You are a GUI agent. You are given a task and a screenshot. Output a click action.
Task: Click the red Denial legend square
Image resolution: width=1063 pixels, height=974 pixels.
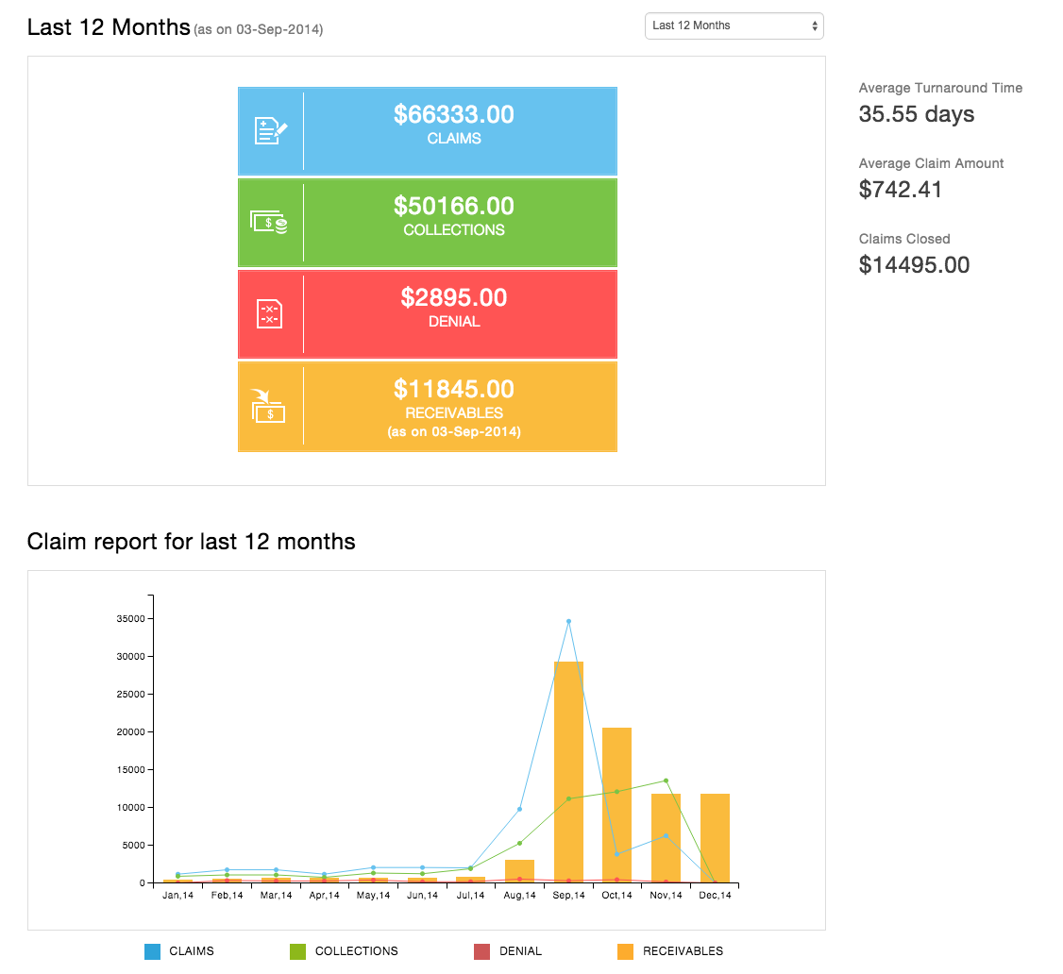[x=481, y=951]
